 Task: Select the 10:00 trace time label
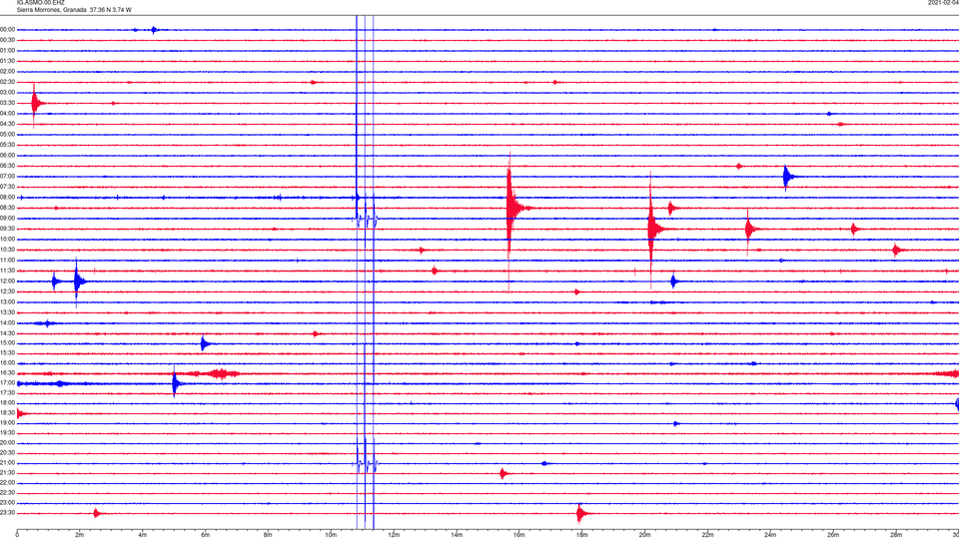click(7, 239)
